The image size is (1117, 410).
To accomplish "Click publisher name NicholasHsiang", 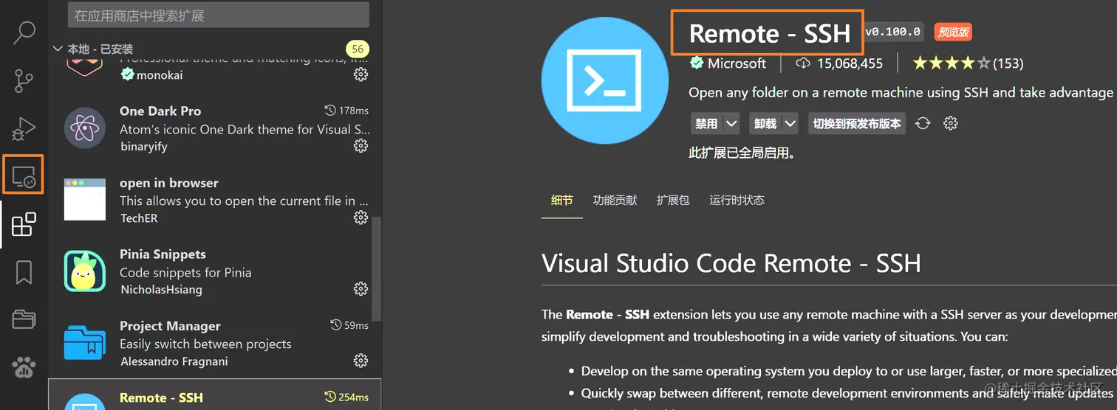I will click(161, 289).
